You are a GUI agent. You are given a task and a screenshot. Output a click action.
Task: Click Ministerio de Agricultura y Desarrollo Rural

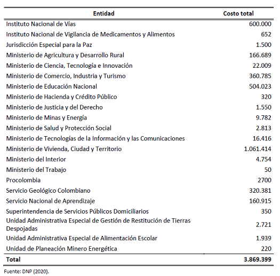coord(65,55)
